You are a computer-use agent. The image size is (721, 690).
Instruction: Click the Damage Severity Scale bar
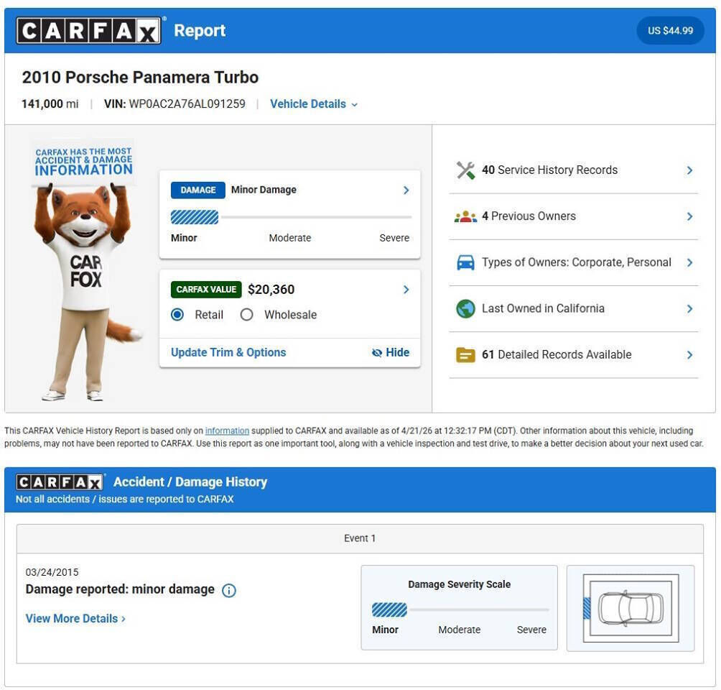[460, 610]
